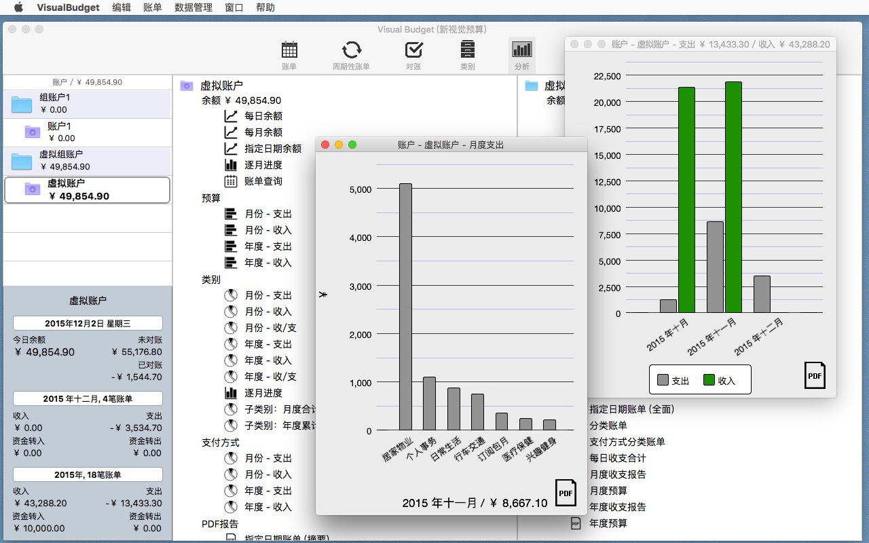Screen dimensions: 869x543
Task: Open budget 年度 - 收入 bar icon
Action: 231,263
